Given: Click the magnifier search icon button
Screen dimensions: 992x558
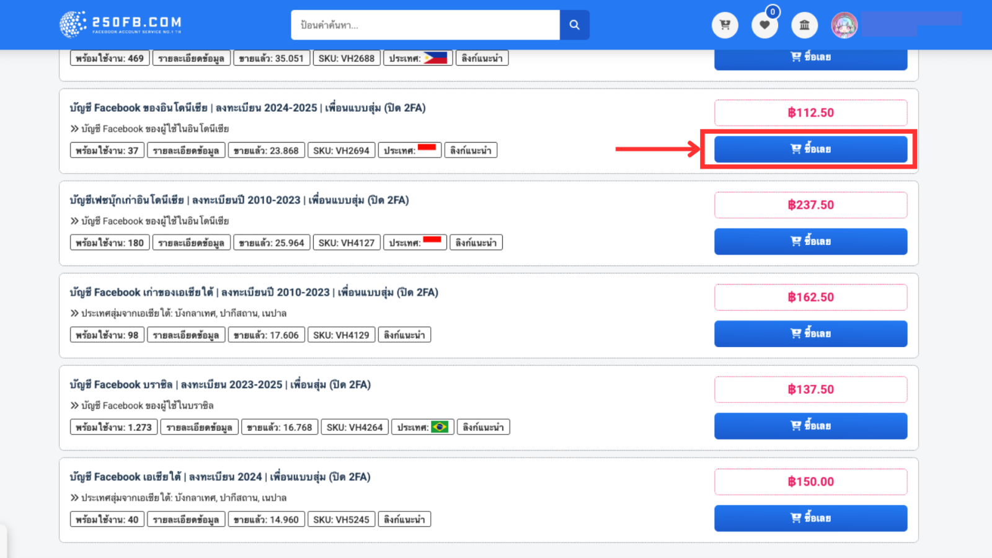Looking at the screenshot, I should tap(574, 25).
